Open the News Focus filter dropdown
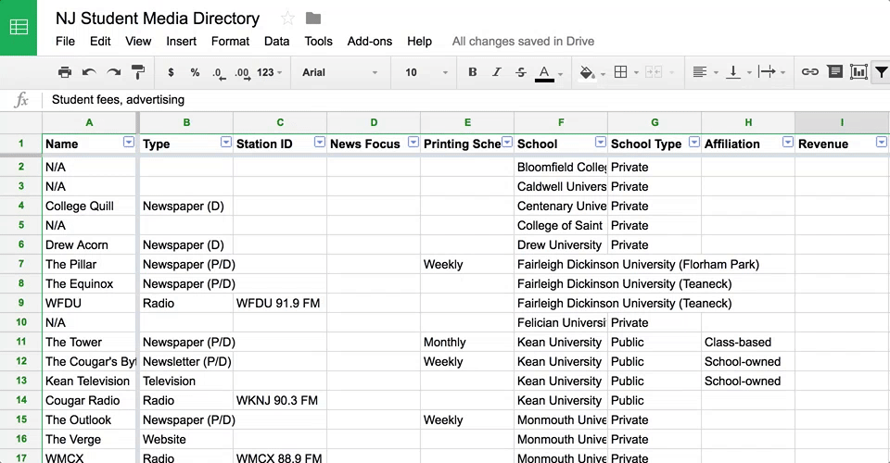The image size is (890, 463). click(x=413, y=143)
